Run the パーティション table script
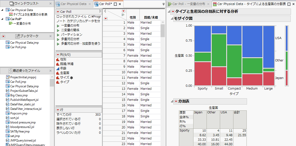Viewport: 296px width, 146px height. point(58,35)
